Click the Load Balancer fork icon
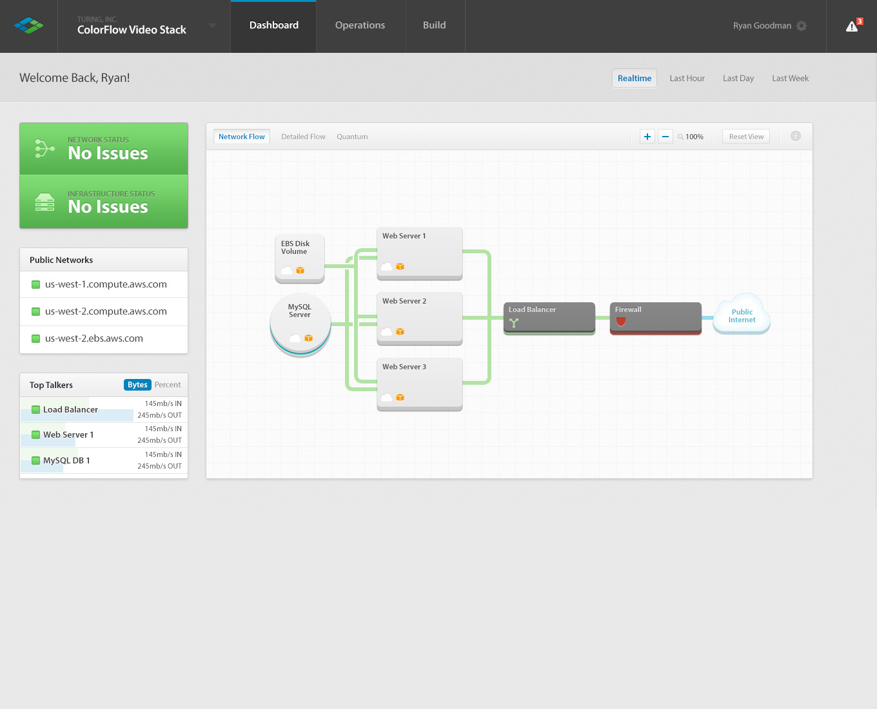 click(x=514, y=323)
